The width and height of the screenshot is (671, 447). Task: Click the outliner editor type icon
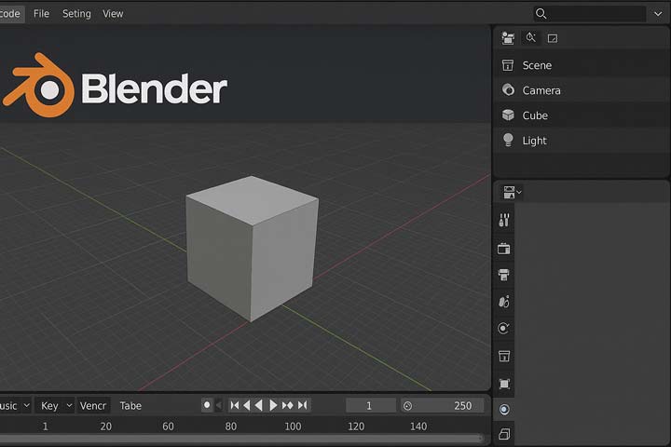click(508, 38)
